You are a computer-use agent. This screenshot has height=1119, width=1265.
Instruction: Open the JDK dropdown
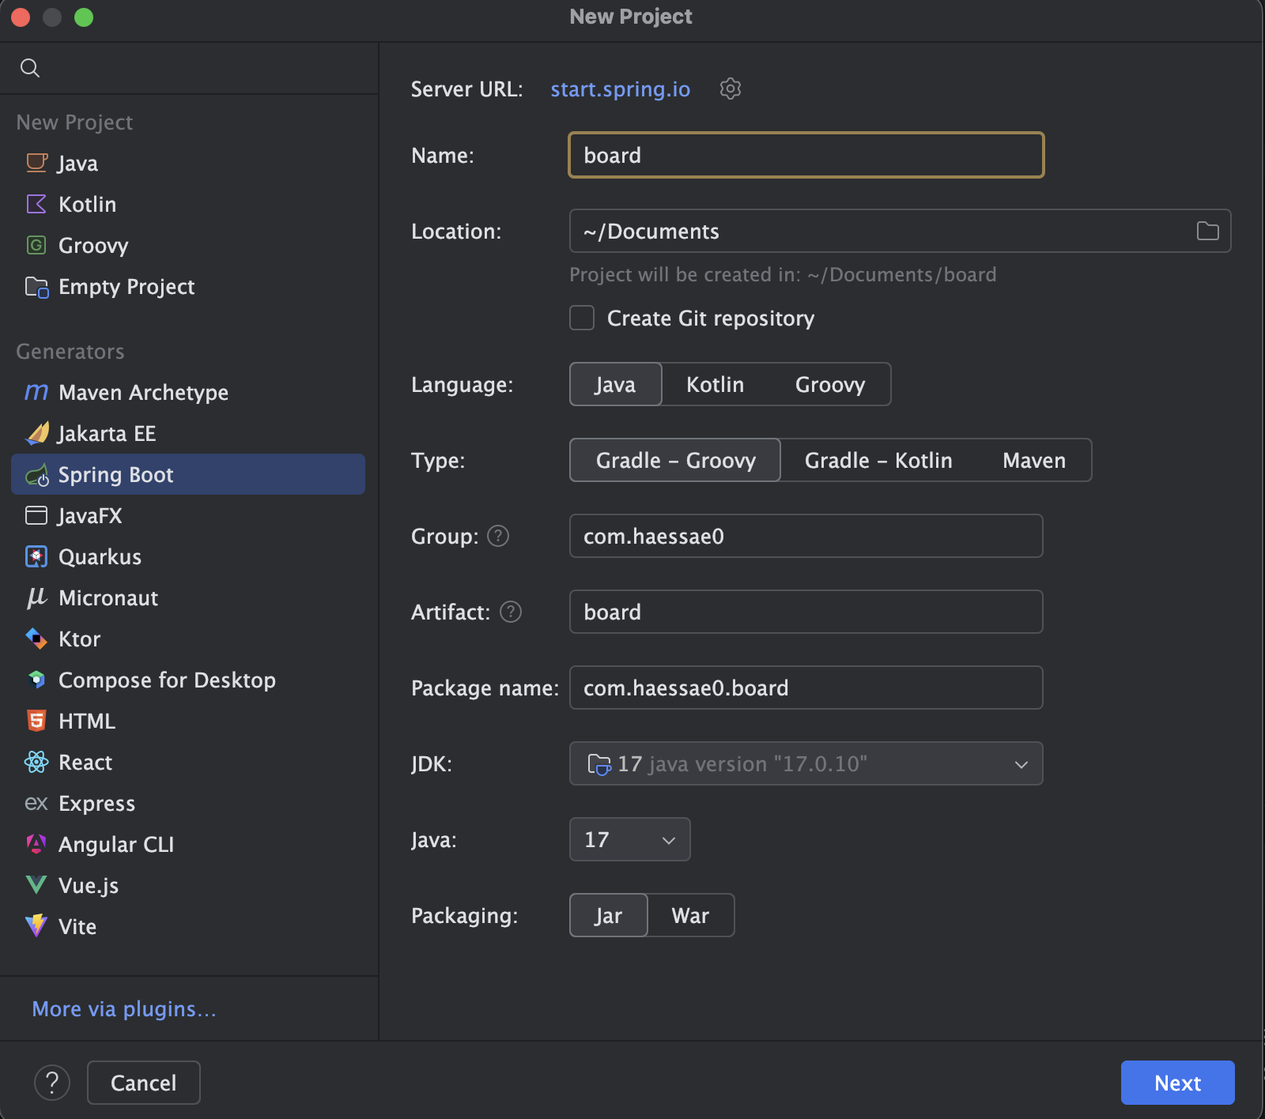[x=806, y=763]
